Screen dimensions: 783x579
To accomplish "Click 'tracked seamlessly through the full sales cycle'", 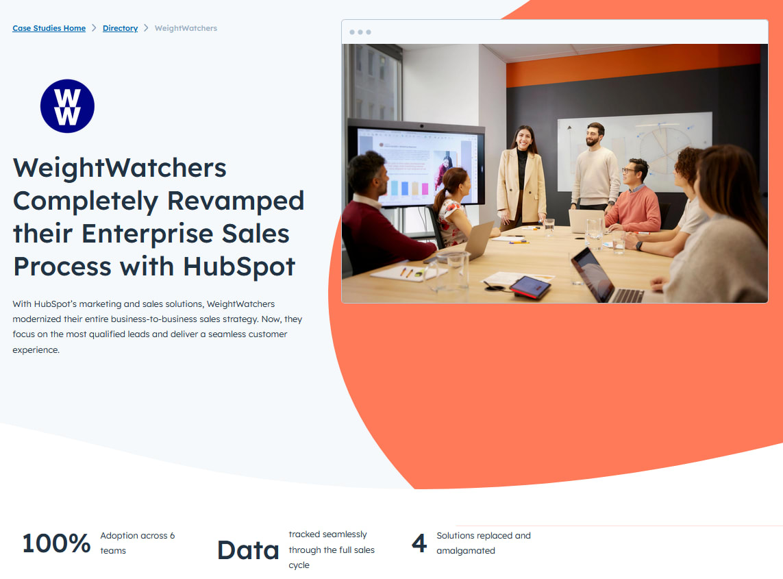I will tap(332, 550).
